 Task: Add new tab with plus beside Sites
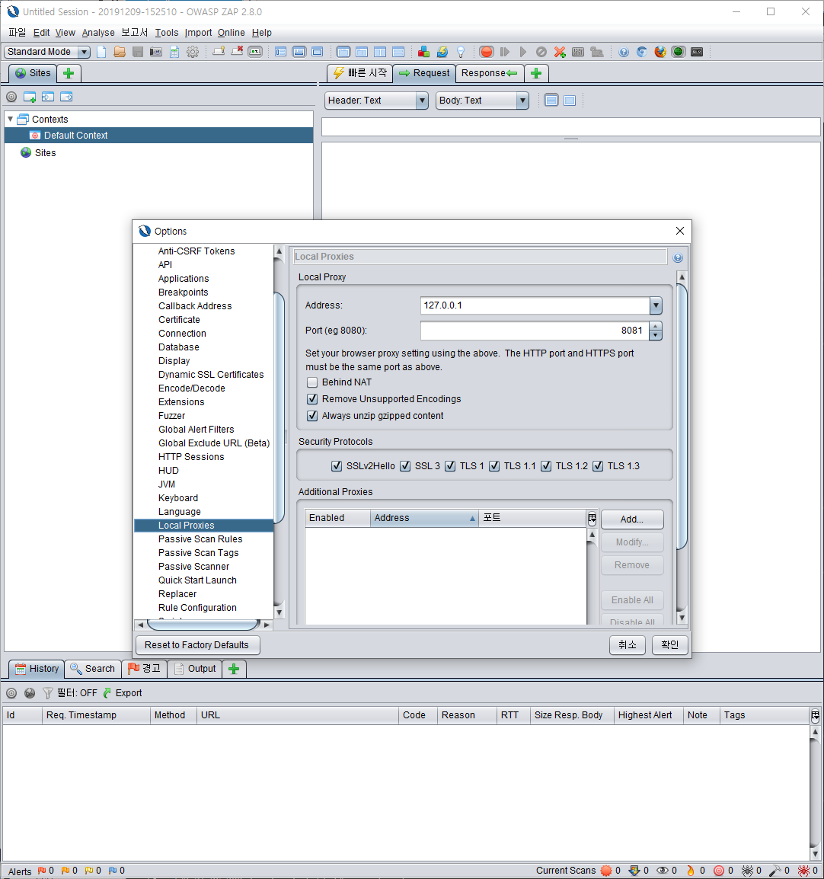tap(69, 73)
